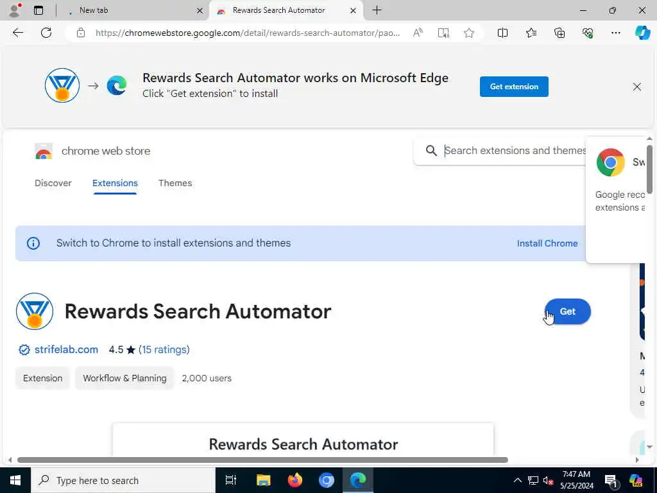The height and width of the screenshot is (493, 657).
Task: Open a new browser tab with plus
Action: [377, 10]
